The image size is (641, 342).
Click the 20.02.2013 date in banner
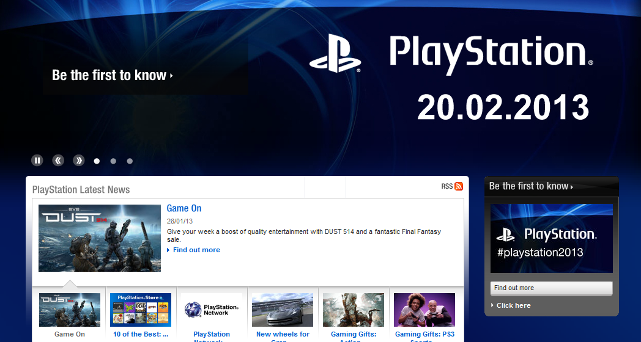click(503, 107)
